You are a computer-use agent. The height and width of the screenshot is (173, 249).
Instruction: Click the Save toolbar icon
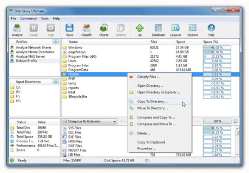(70, 30)
